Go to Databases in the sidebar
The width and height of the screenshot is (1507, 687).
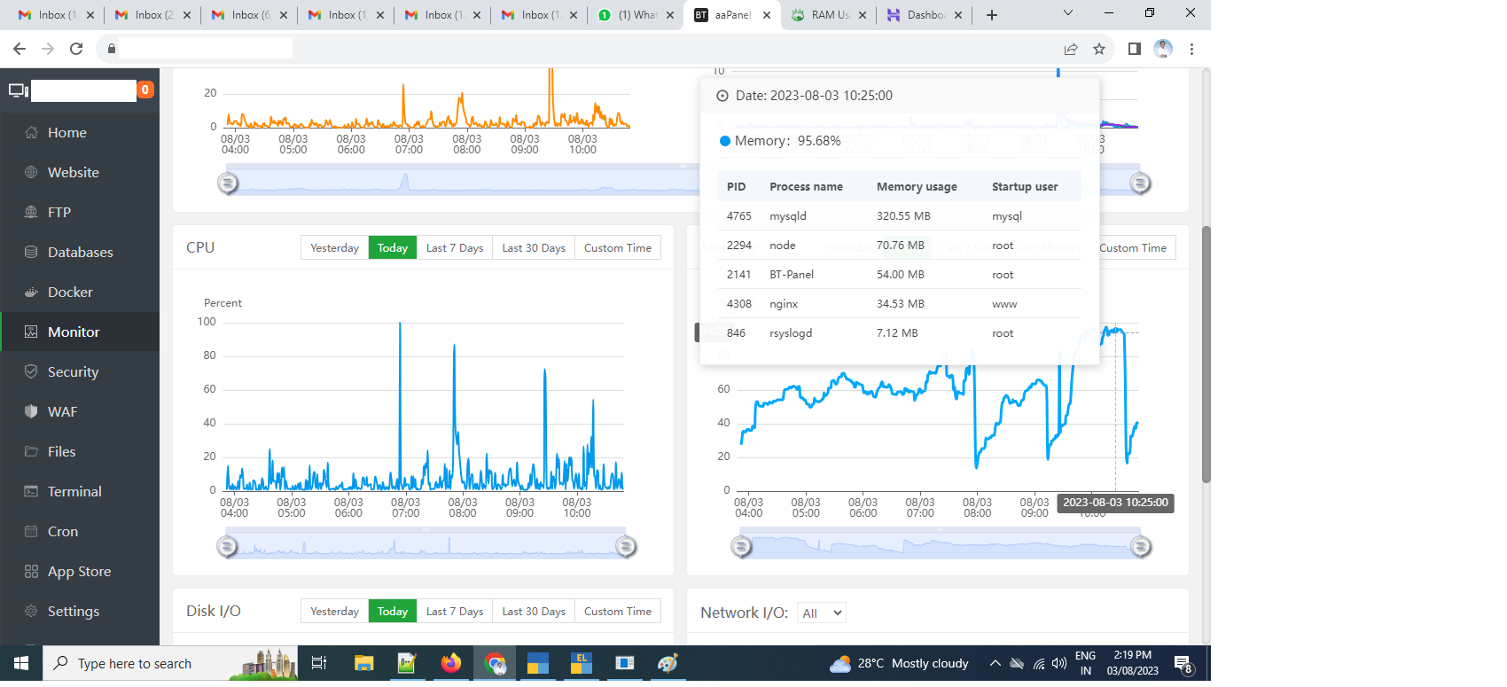80,253
